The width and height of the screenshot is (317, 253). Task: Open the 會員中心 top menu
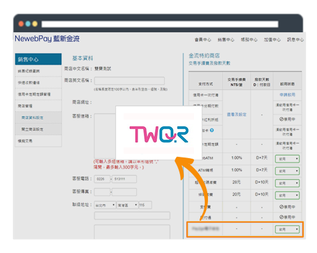(203, 40)
